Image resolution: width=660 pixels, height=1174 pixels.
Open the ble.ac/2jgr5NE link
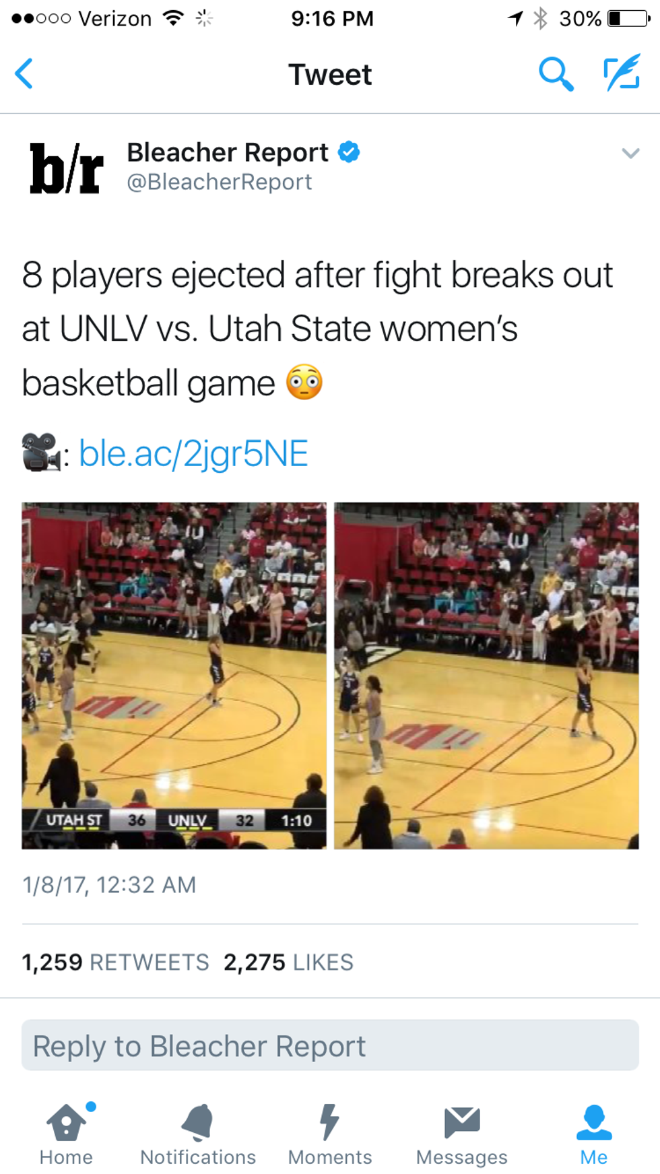193,453
